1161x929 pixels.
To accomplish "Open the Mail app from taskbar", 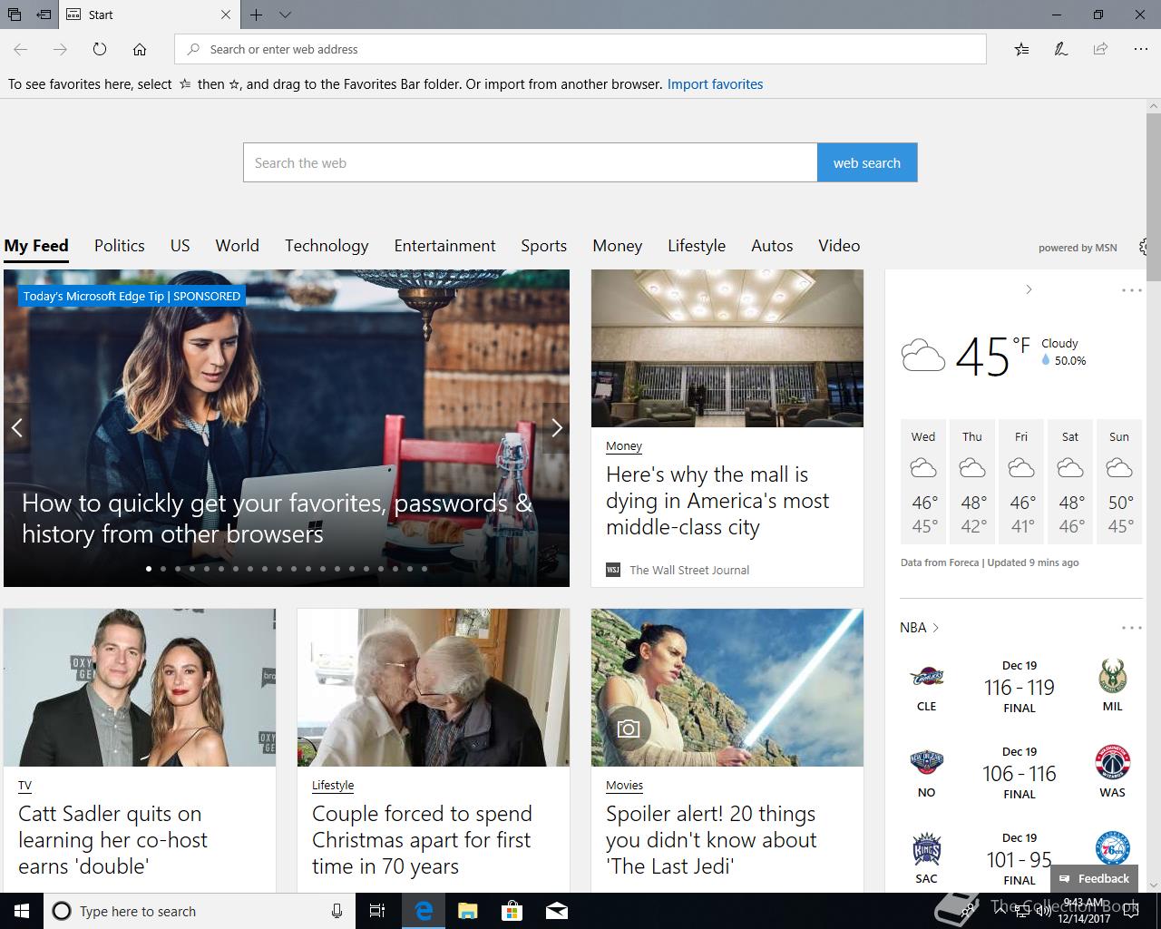I will tap(557, 911).
